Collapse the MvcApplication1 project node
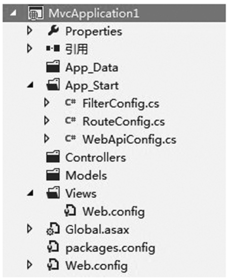The image size is (228, 278). (x=13, y=13)
